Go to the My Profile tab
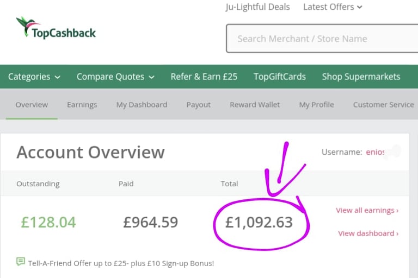 point(316,105)
